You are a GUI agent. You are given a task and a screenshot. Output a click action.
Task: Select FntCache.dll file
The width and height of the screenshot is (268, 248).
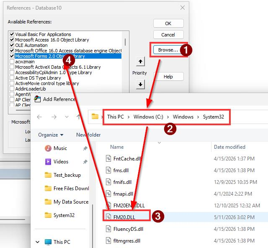coord(127,158)
